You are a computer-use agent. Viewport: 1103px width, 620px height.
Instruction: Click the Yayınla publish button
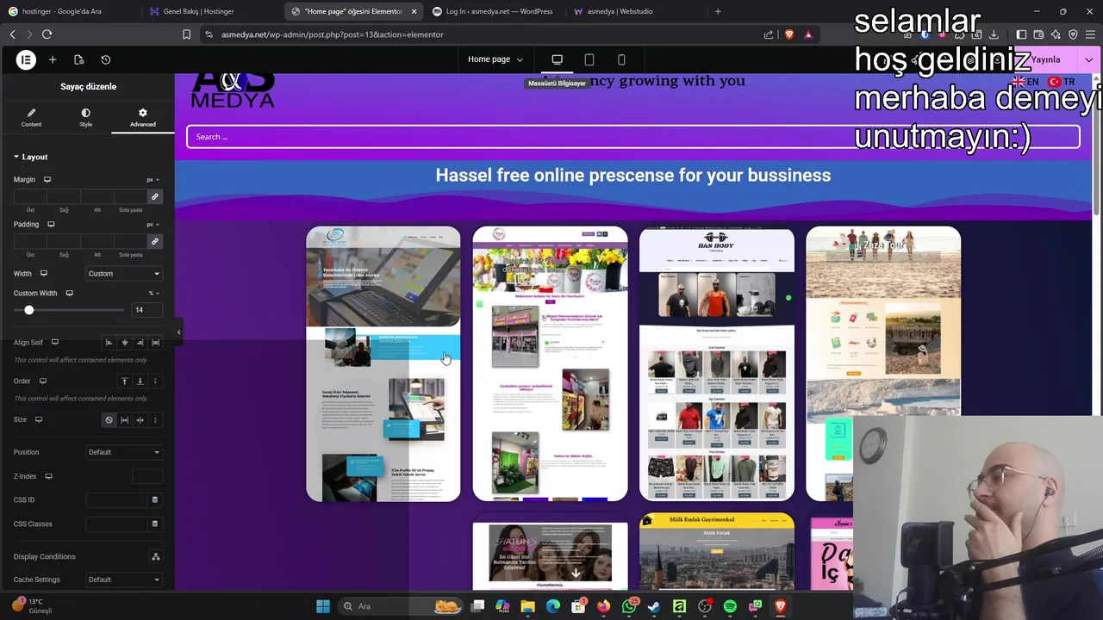(x=1046, y=59)
